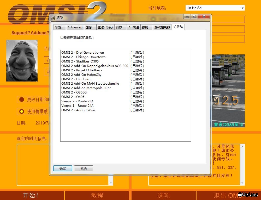Open the 游戏控制器 tab
261x200 pixels.
click(162, 27)
